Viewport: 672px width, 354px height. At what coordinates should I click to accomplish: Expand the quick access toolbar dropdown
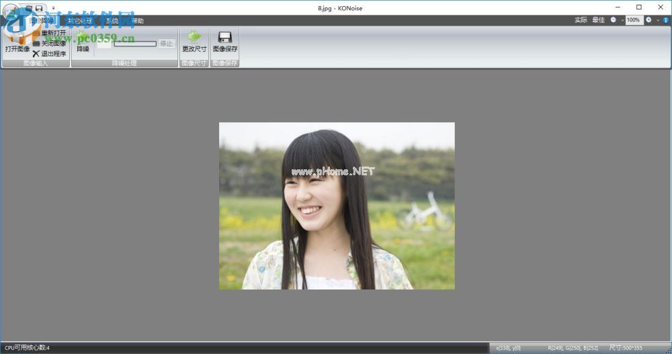tap(53, 8)
